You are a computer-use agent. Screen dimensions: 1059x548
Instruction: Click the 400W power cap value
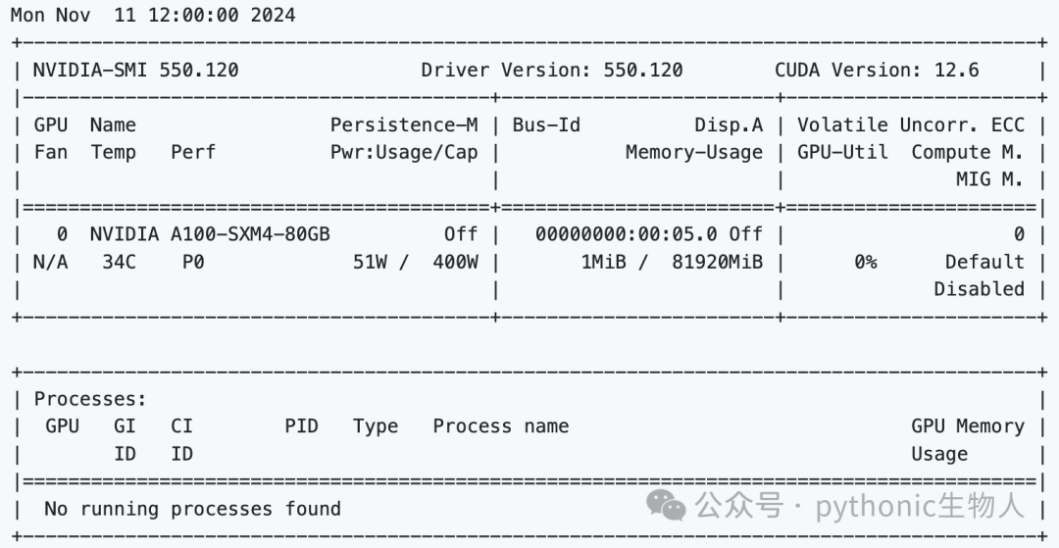click(x=455, y=262)
